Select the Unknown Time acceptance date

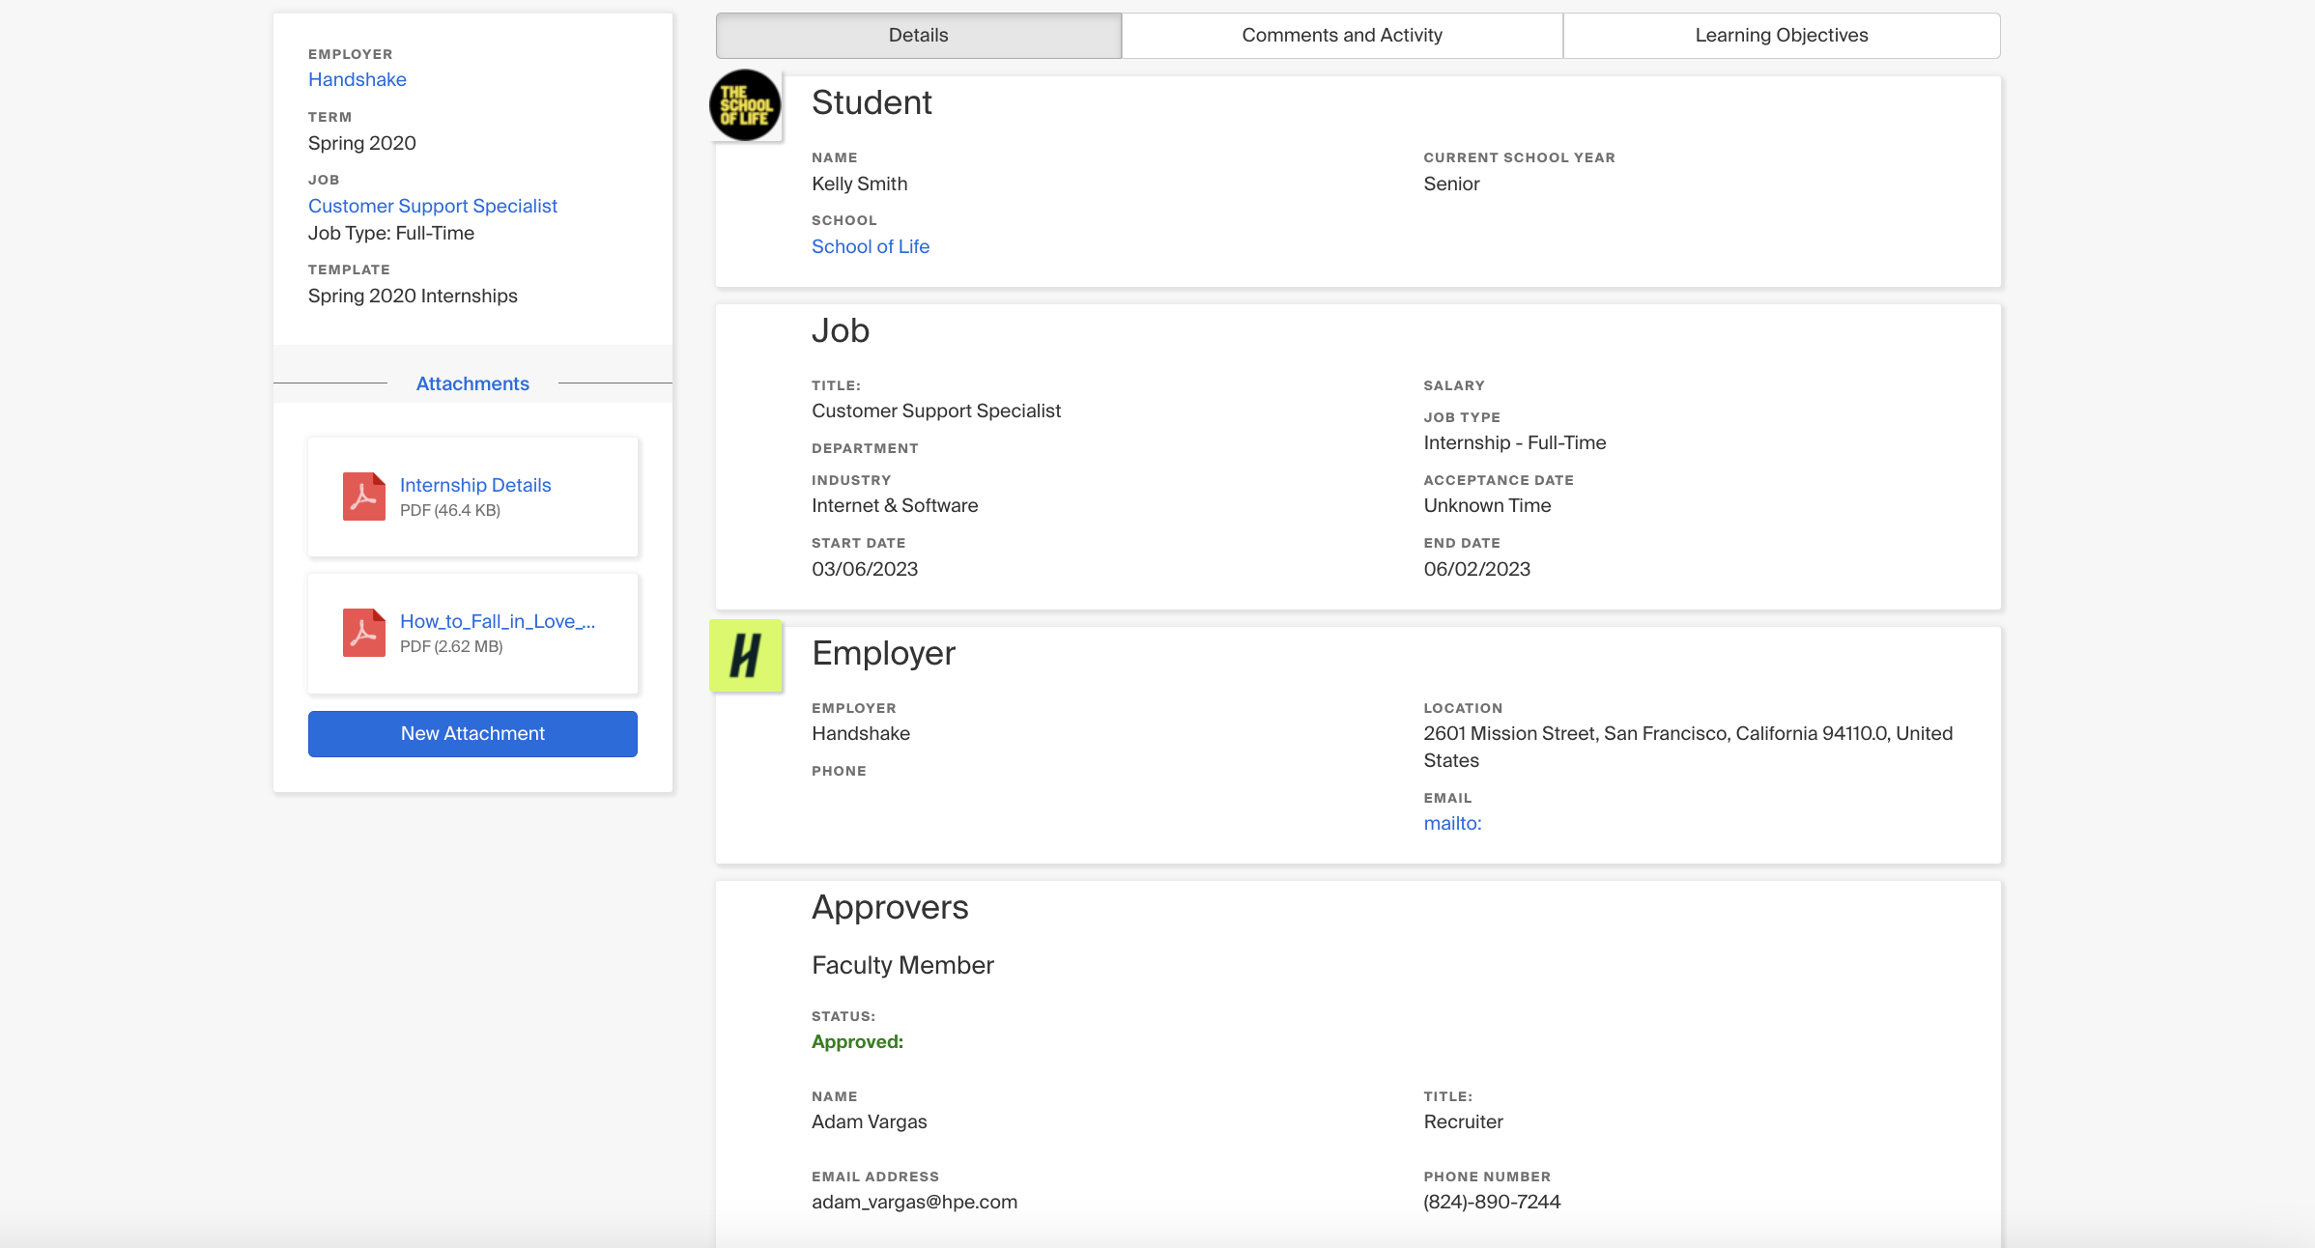click(1487, 505)
